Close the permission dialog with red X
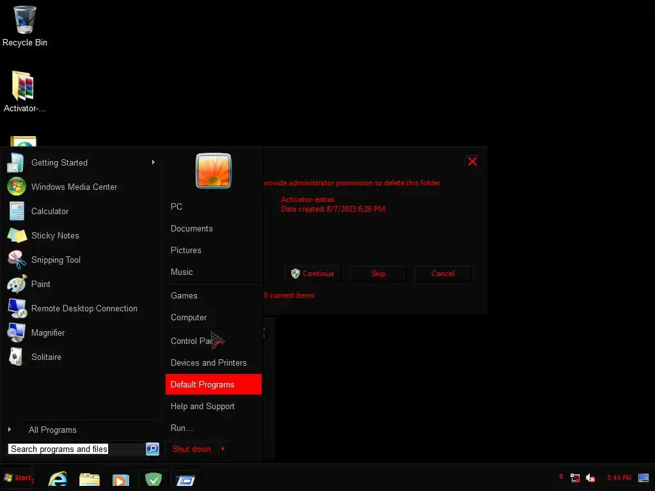Screen dimensions: 655x491 tap(473, 162)
